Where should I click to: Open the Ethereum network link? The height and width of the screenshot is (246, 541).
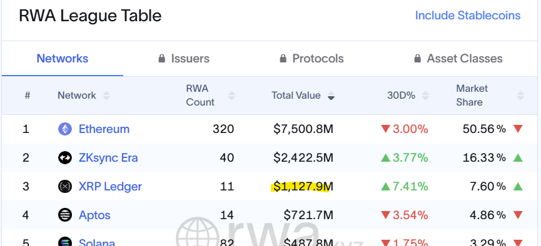point(104,129)
